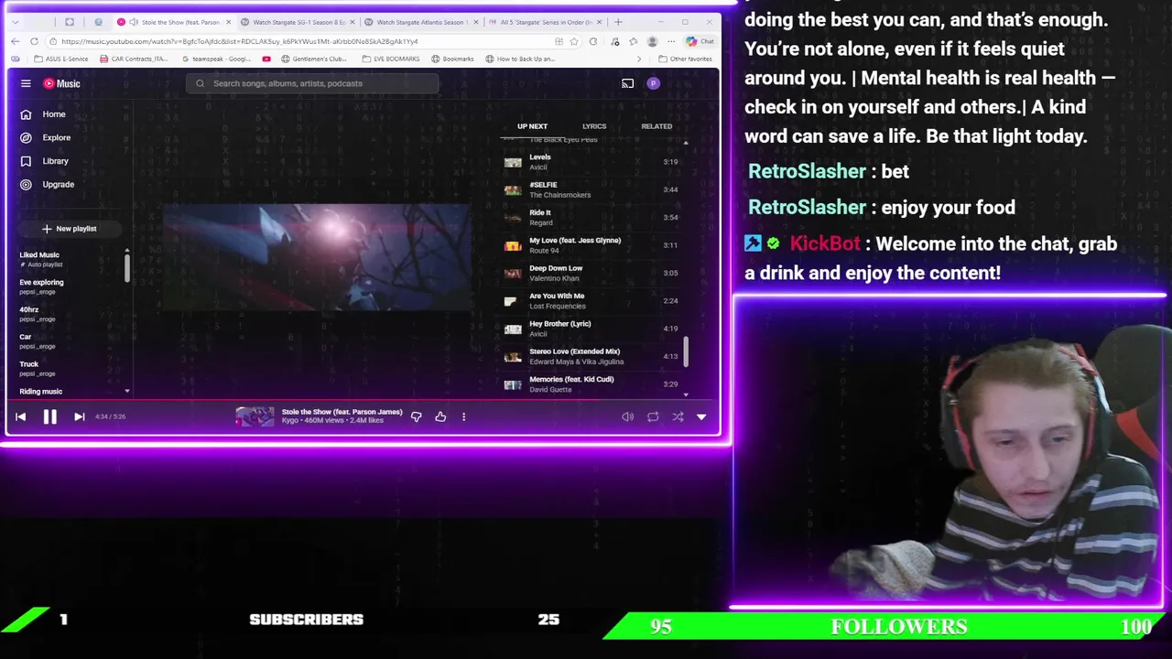
Task: Play #SELFIE by The Chainsmokers
Action: tap(592, 189)
